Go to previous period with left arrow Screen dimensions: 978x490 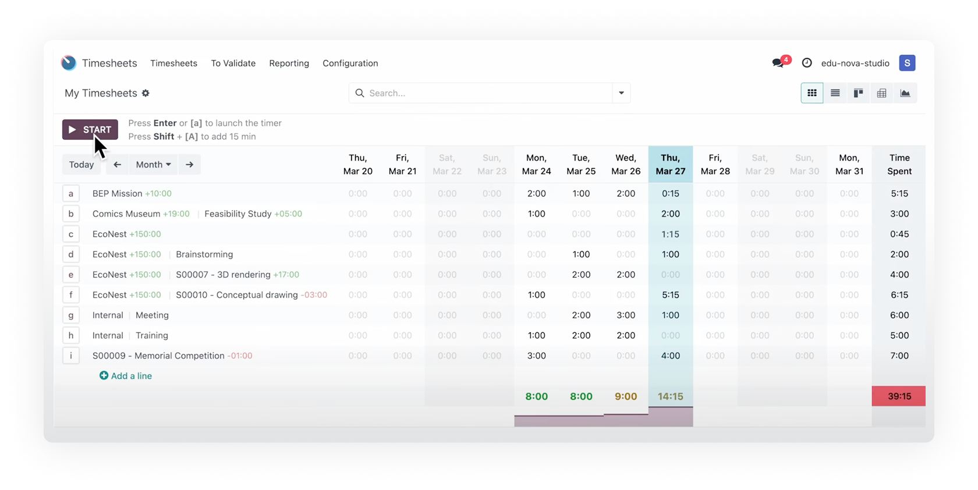118,165
